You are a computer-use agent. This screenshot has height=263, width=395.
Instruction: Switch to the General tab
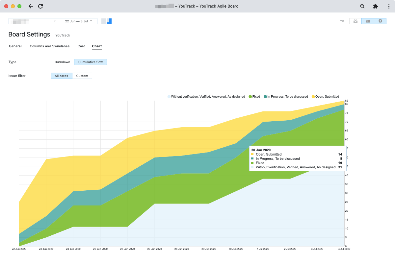coord(15,46)
